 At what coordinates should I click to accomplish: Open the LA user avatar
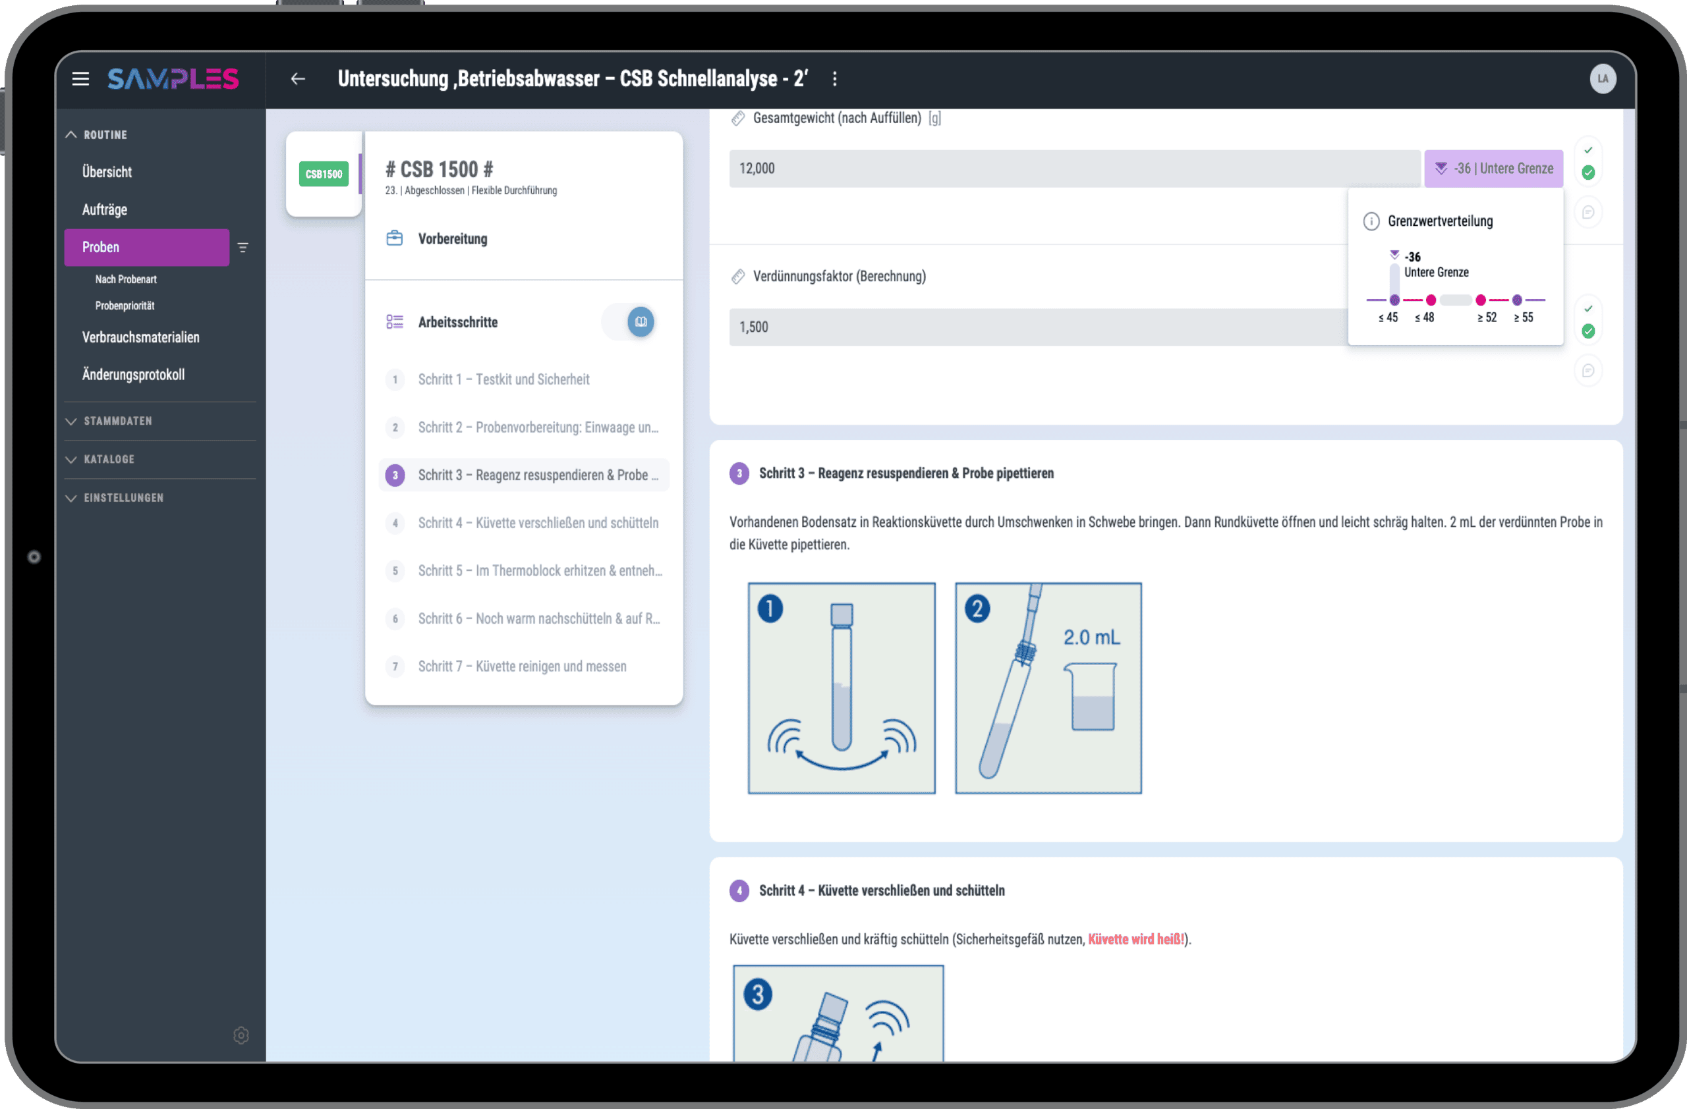tap(1603, 78)
